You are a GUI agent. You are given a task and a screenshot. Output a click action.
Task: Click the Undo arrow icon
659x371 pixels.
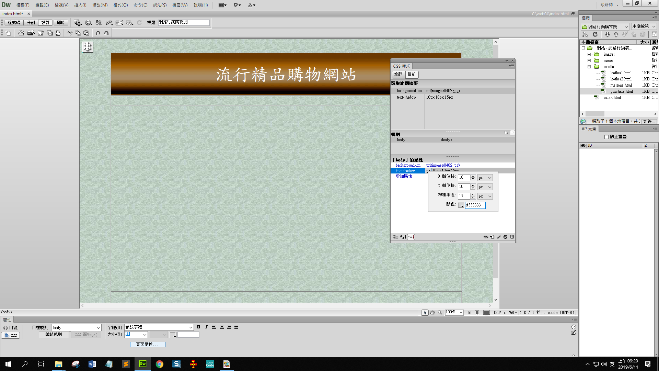point(98,33)
